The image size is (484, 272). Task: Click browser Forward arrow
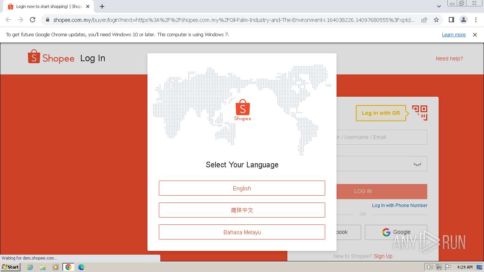point(20,20)
